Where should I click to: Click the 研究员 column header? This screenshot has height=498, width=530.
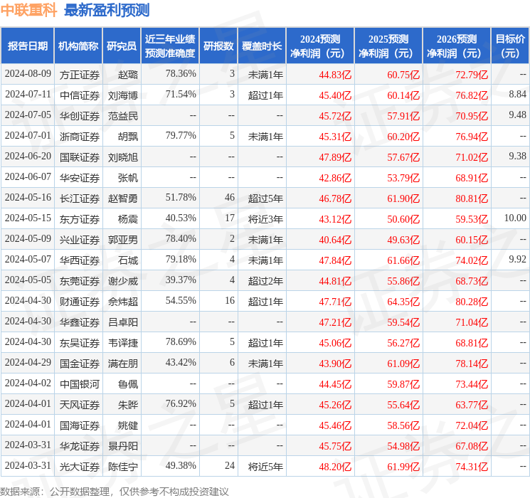click(122, 46)
